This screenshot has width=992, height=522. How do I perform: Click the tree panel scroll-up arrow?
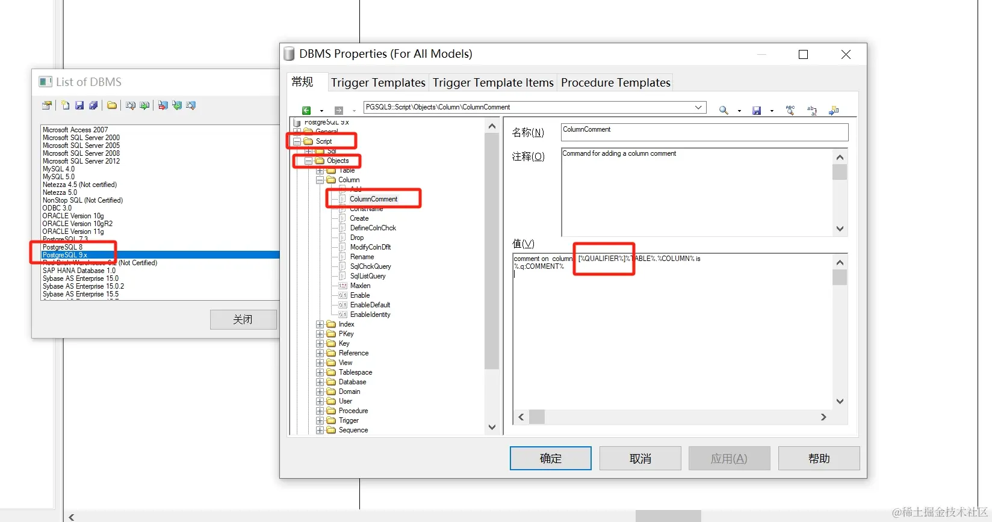(x=492, y=126)
